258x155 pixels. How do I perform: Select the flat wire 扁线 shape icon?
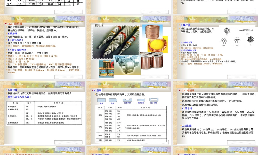101,100
